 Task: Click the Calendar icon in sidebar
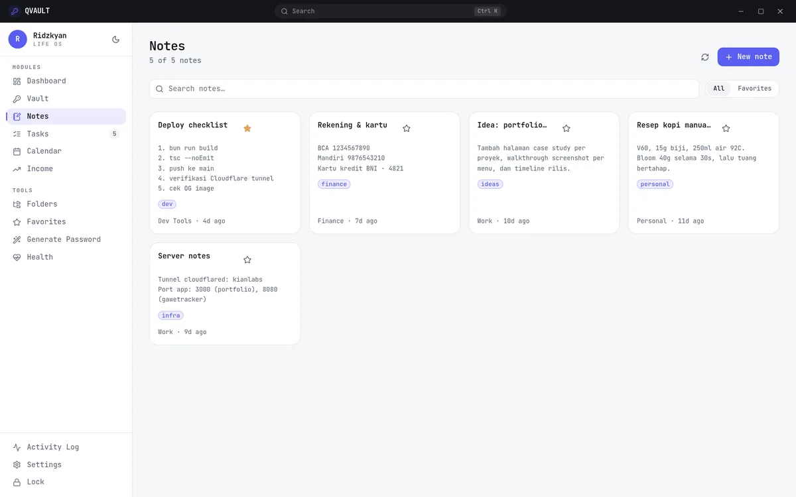coord(17,151)
